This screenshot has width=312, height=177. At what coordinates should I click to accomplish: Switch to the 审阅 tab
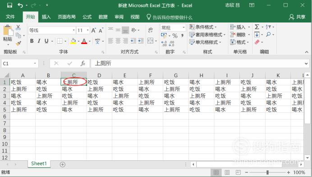tap(119, 17)
